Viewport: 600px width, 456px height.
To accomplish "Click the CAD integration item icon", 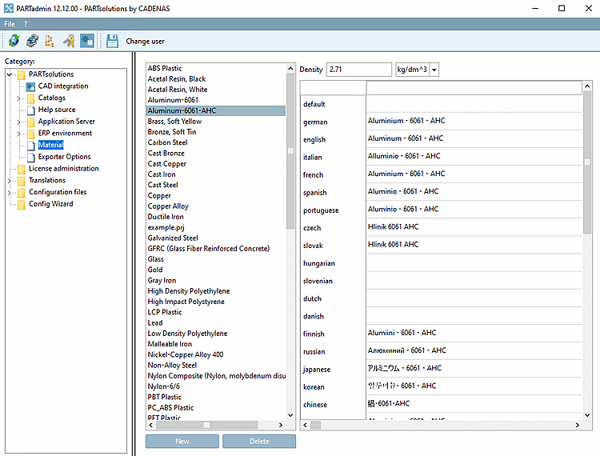I will [30, 86].
